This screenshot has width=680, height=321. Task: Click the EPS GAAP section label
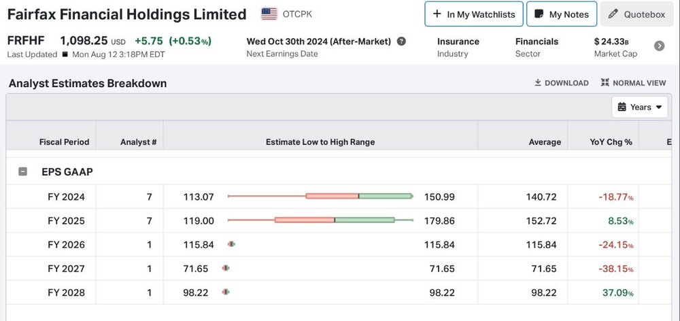click(67, 172)
